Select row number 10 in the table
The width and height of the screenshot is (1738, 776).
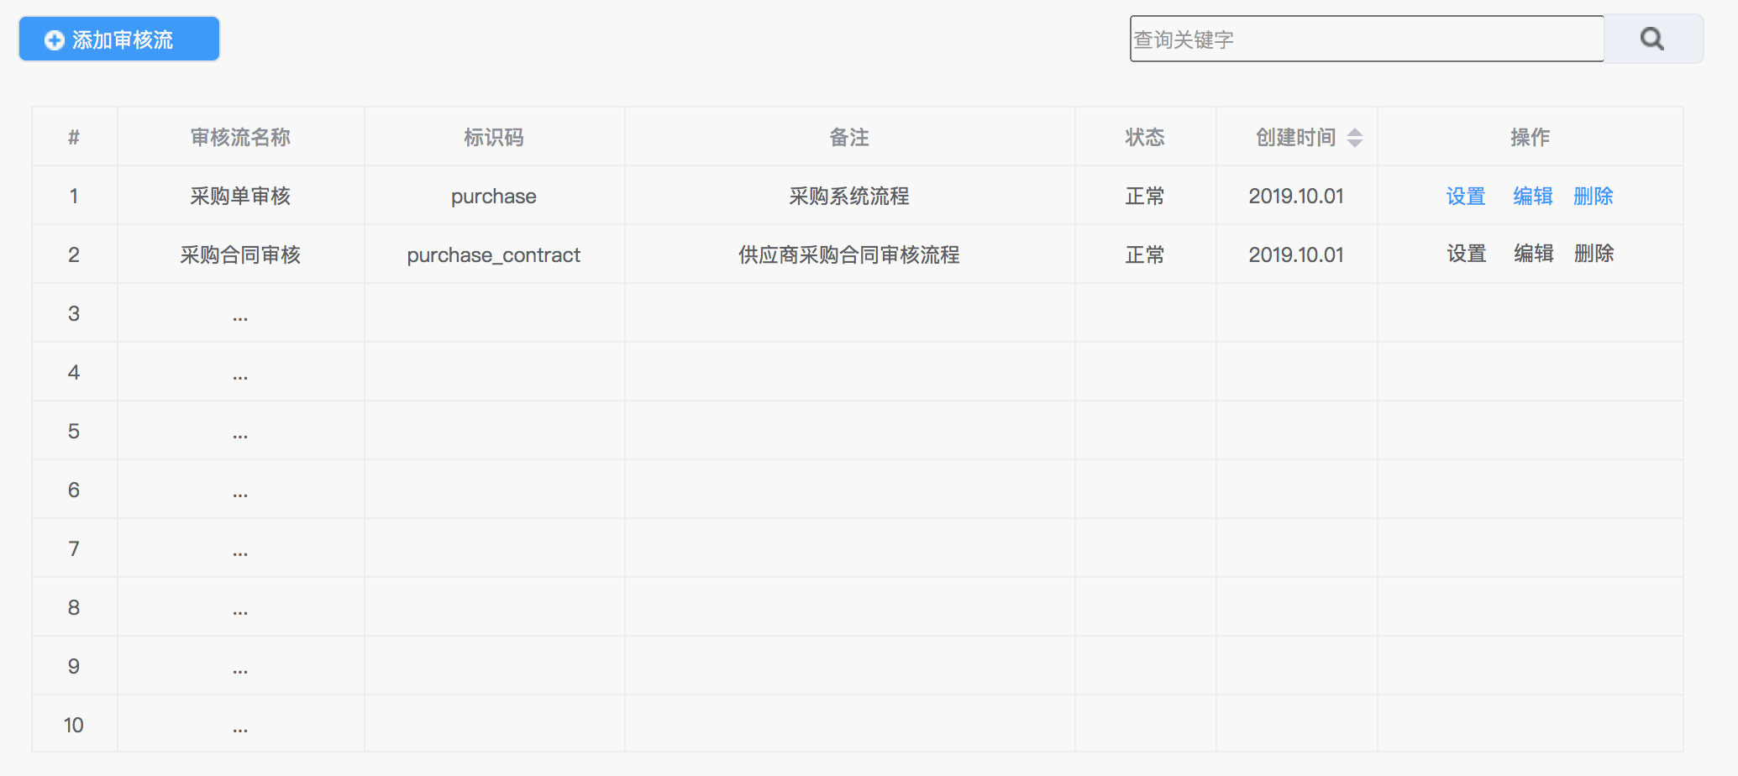[x=74, y=725]
